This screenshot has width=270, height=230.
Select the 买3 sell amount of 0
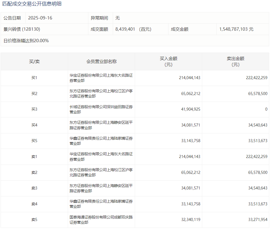click(x=266, y=109)
